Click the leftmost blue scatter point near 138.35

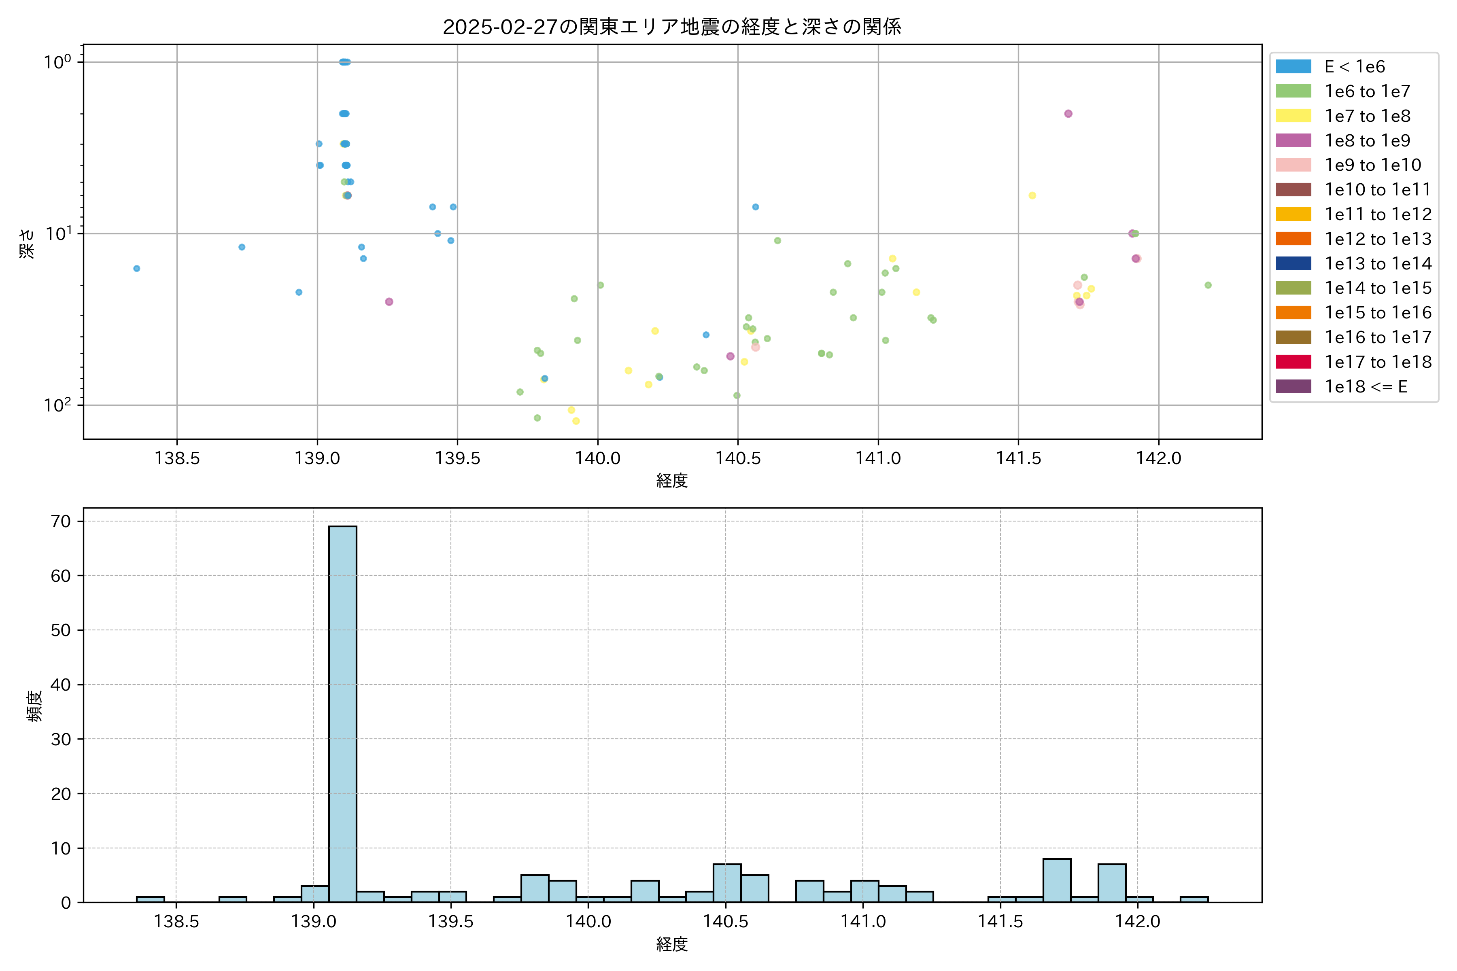136,269
